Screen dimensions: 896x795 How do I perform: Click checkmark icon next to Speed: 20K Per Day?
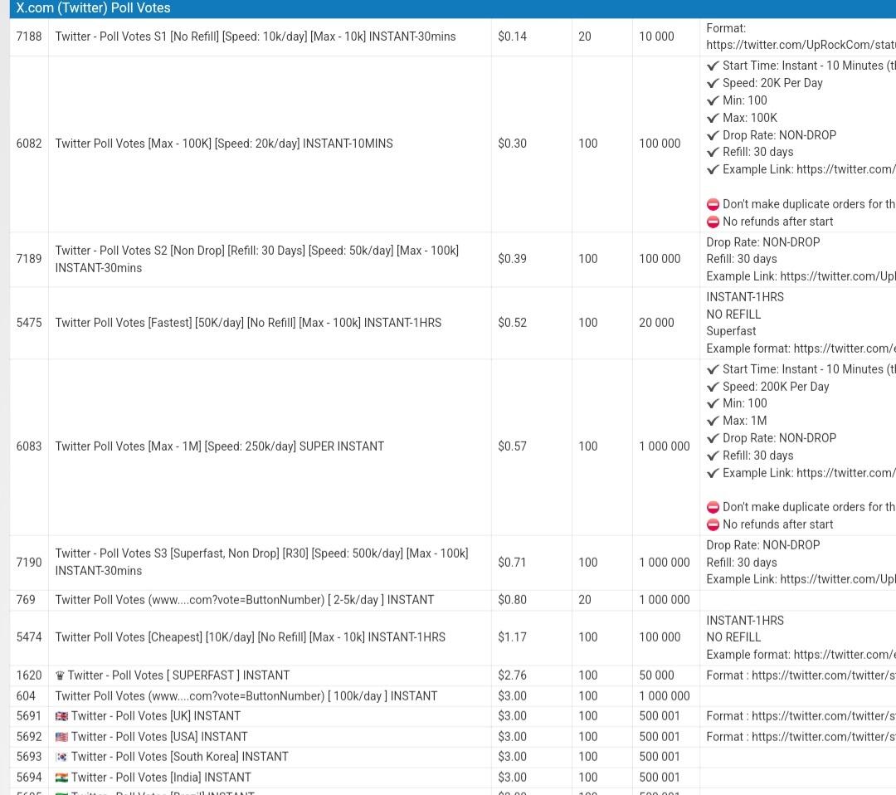point(713,83)
